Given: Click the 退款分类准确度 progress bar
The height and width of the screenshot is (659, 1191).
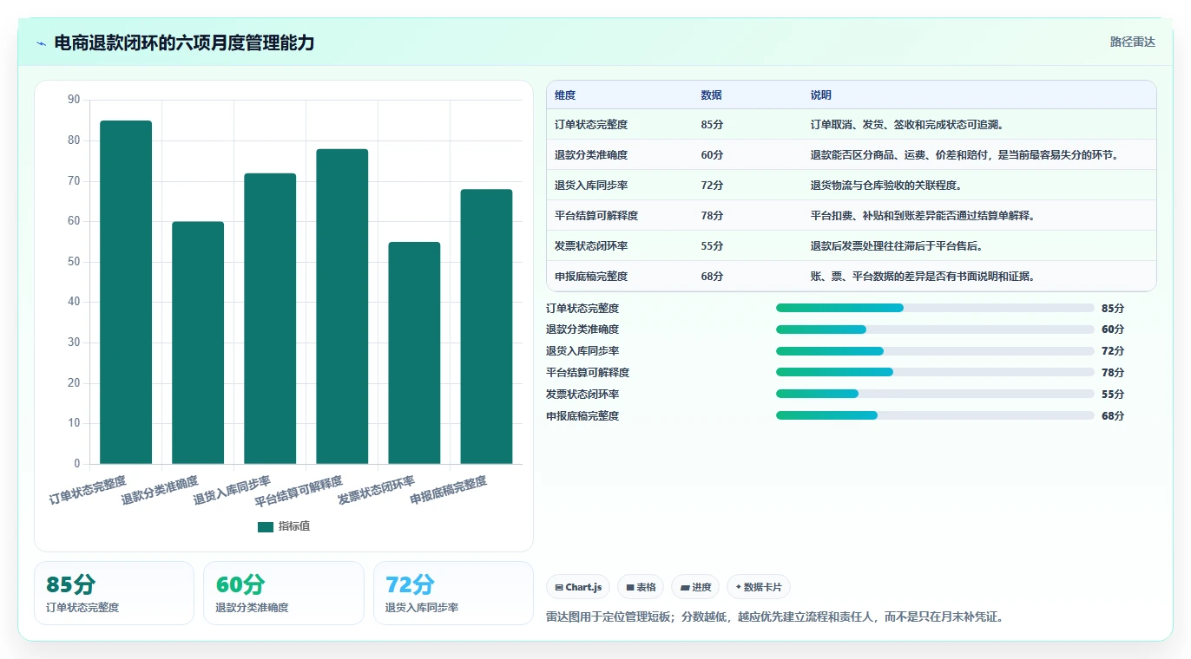Looking at the screenshot, I should click(935, 329).
